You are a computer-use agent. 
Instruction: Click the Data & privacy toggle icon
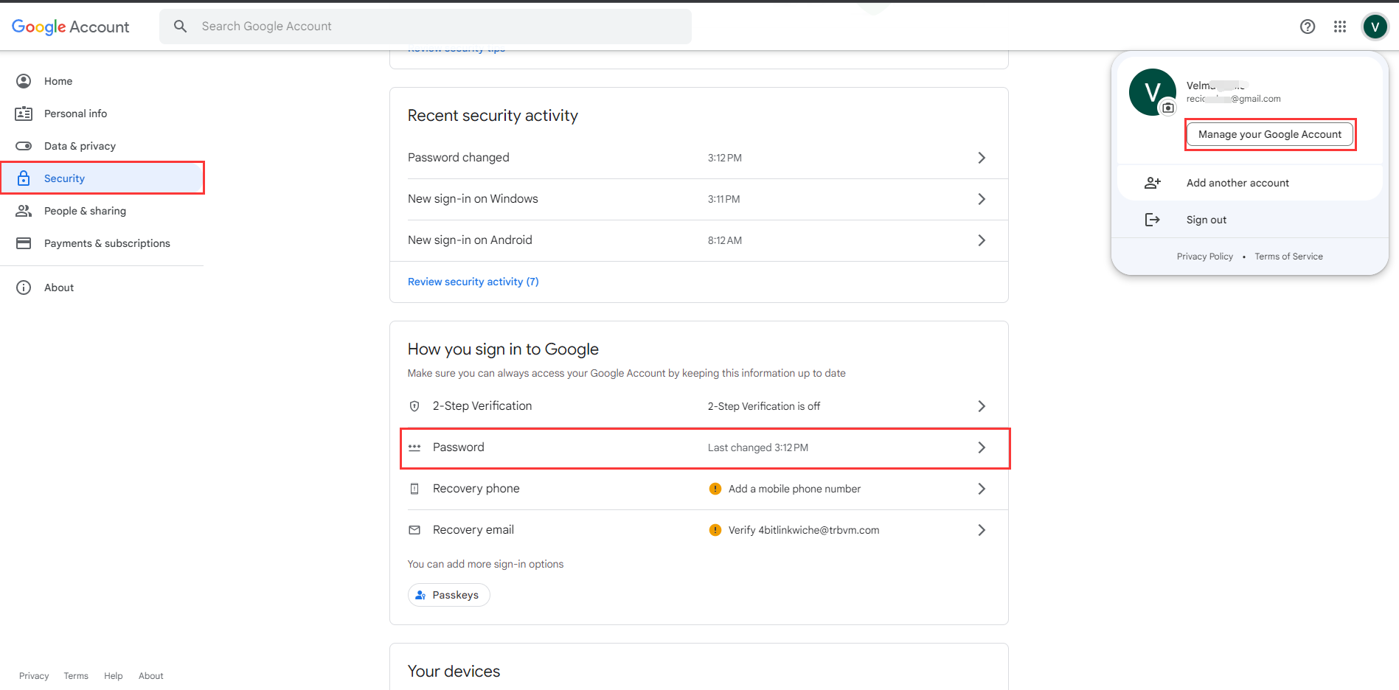click(24, 146)
